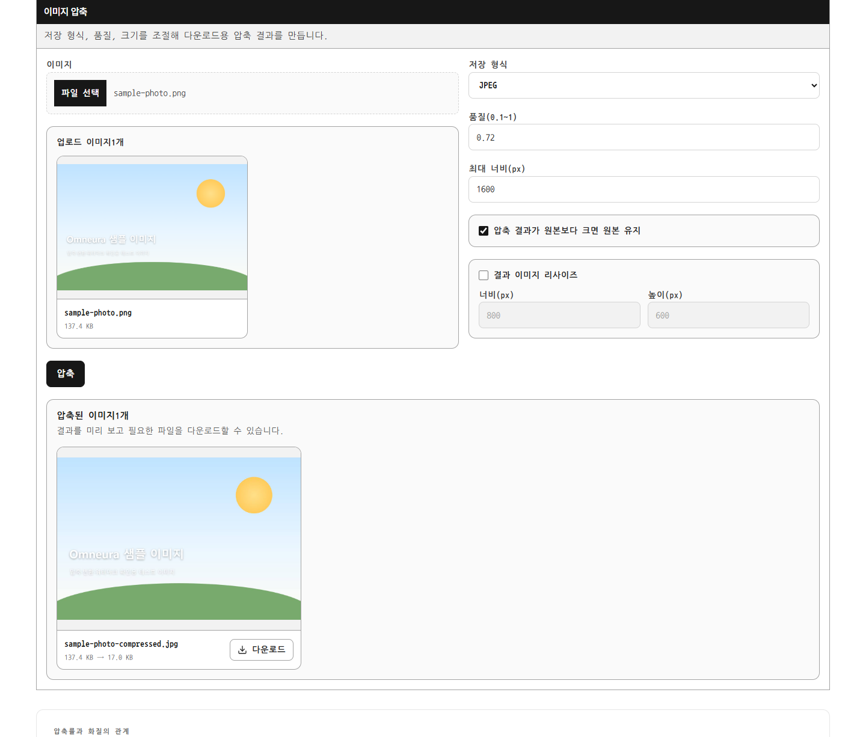The height and width of the screenshot is (737, 857).
Task: Click the 저장 형식, 품질, 크기를 조절해 description text
Action: [x=185, y=35]
